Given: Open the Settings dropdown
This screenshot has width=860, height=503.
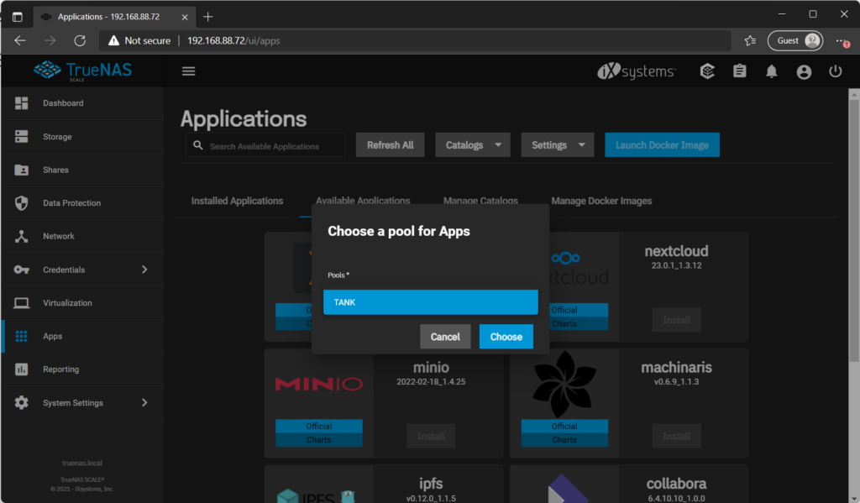Looking at the screenshot, I should (x=558, y=144).
